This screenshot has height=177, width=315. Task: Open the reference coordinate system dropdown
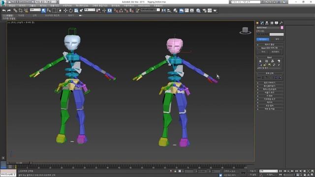coord(90,10)
